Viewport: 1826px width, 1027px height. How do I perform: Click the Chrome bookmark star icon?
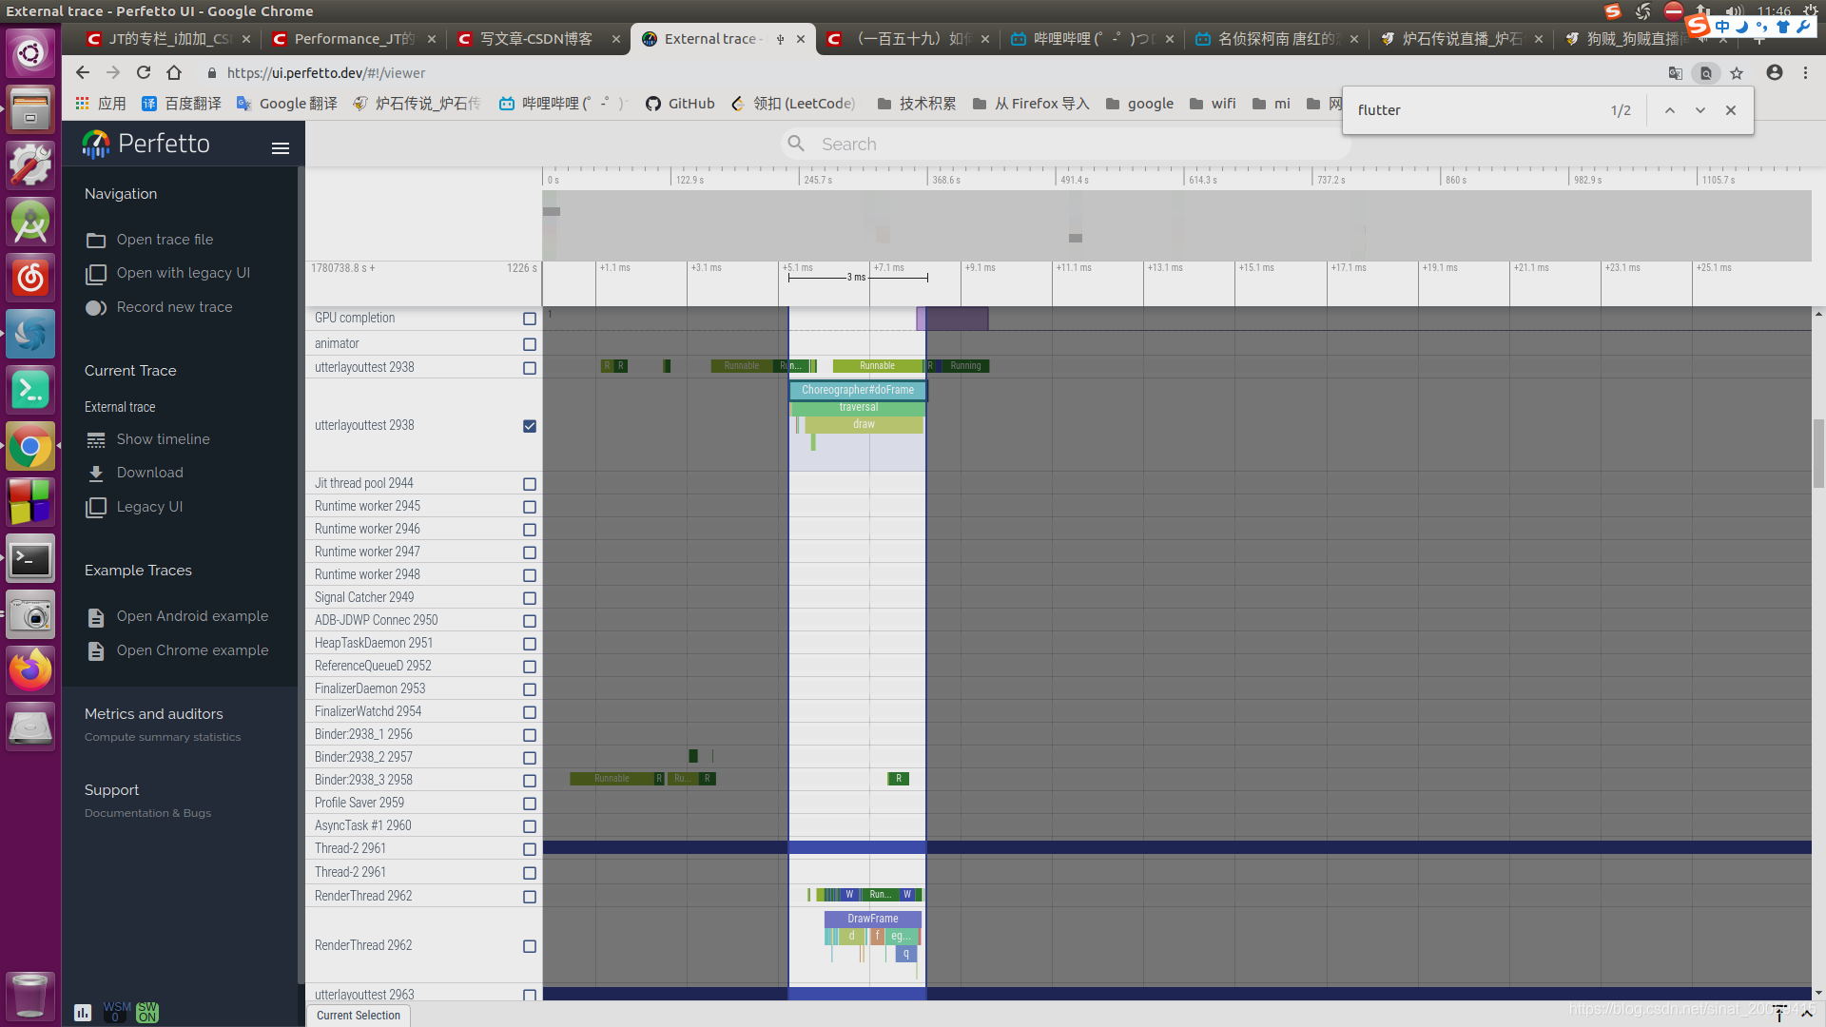[1737, 73]
